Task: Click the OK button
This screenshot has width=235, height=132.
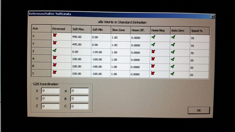Action: 199,110
